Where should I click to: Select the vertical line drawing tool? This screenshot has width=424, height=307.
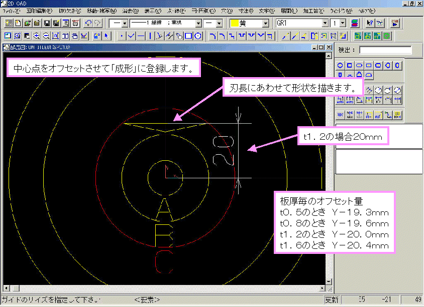point(150,36)
